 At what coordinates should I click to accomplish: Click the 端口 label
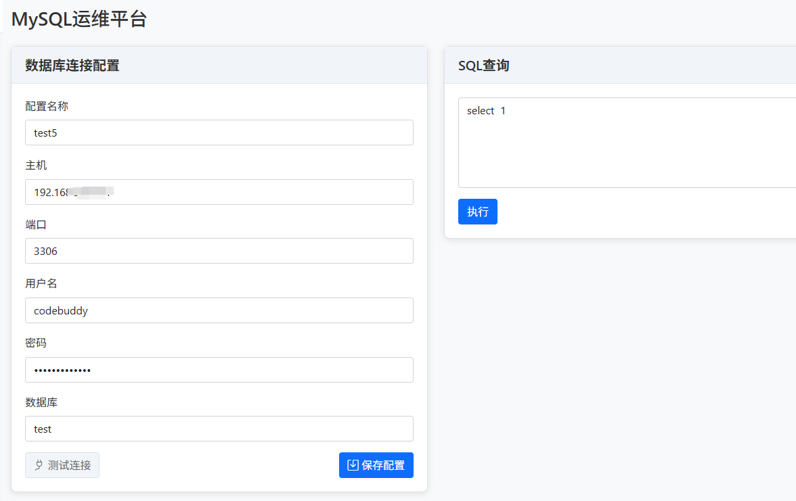36,224
